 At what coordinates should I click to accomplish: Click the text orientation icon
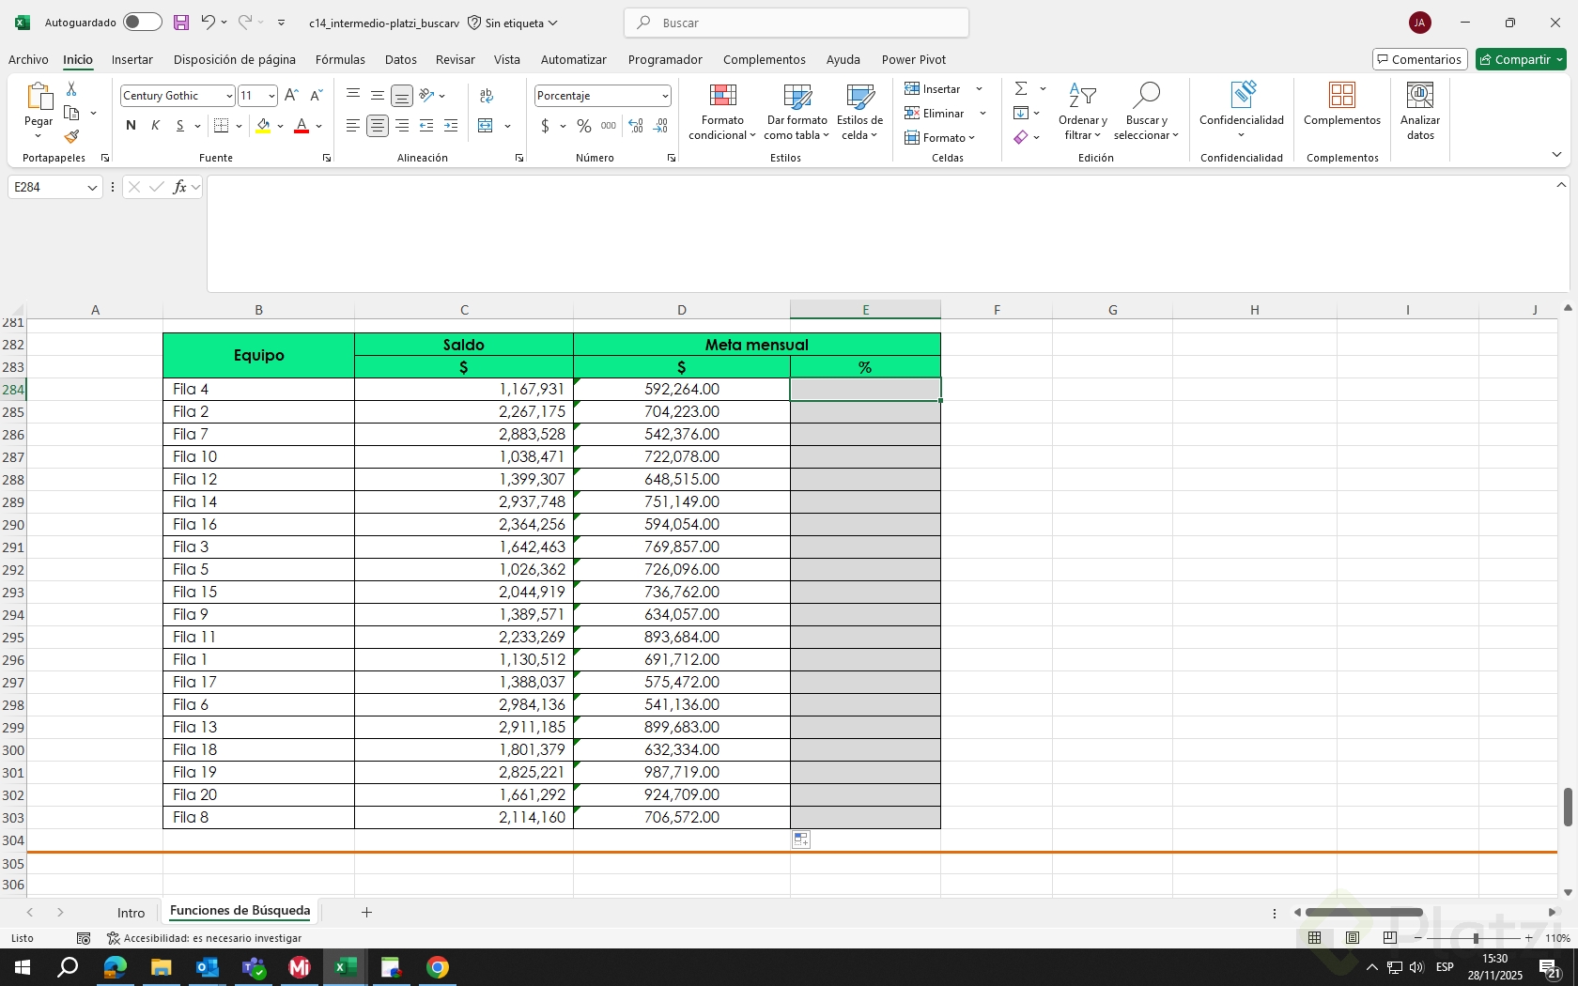pos(427,95)
